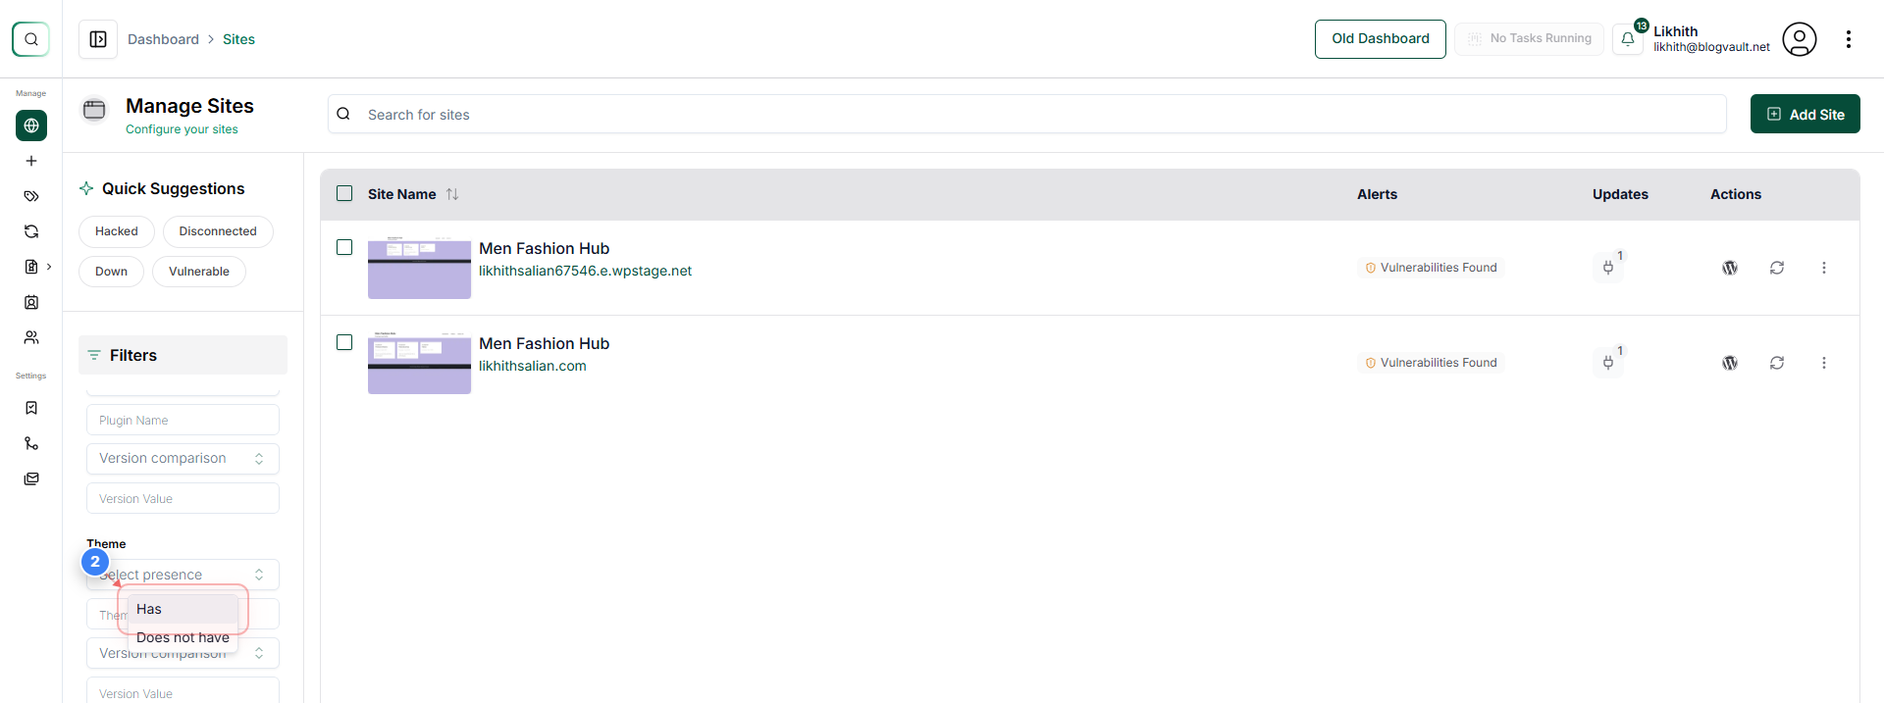The width and height of the screenshot is (1884, 703).
Task: Toggle the sidebar panel icon beside Dashboard
Action: point(98,39)
